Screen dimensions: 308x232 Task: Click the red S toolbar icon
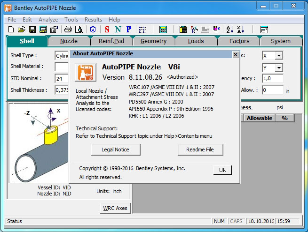(x=107, y=30)
